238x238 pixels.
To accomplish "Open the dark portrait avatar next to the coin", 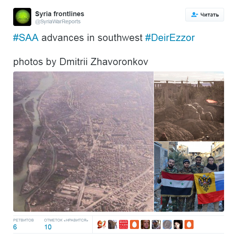I will click(178, 224).
